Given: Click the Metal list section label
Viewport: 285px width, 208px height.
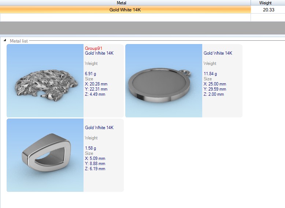Looking at the screenshot, I should pos(19,41).
